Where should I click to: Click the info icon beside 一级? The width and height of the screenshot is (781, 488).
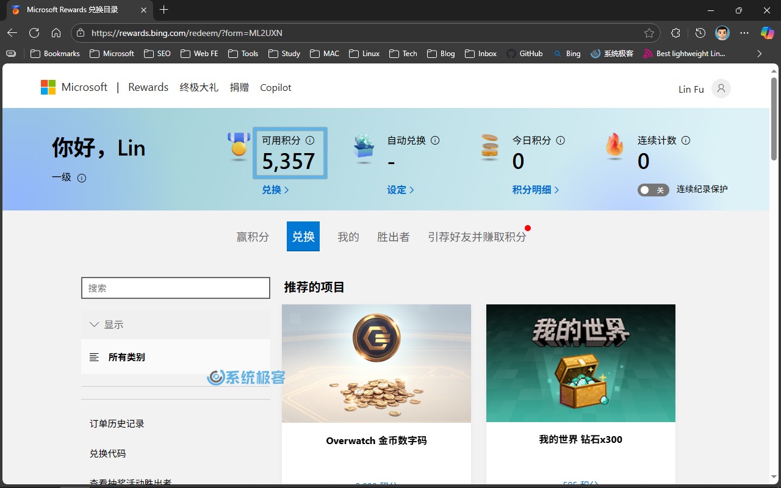pos(82,178)
